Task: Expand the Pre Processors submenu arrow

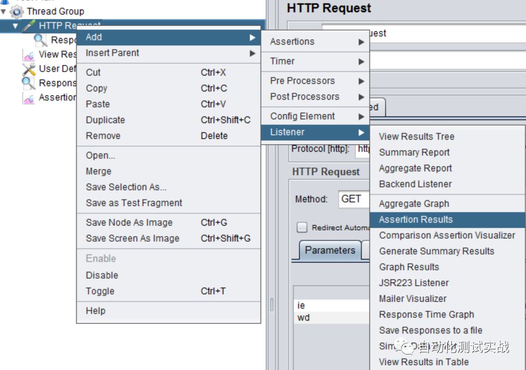Action: [x=361, y=81]
